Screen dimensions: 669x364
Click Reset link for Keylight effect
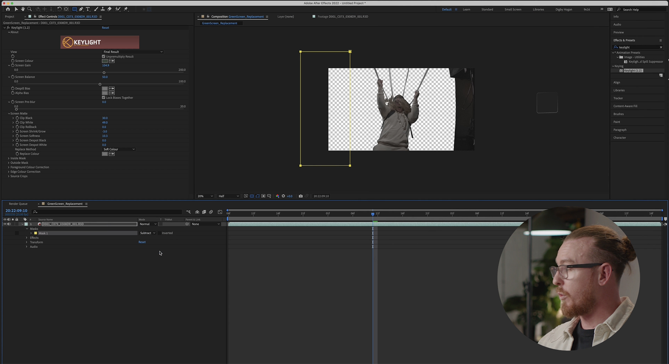[x=105, y=28]
